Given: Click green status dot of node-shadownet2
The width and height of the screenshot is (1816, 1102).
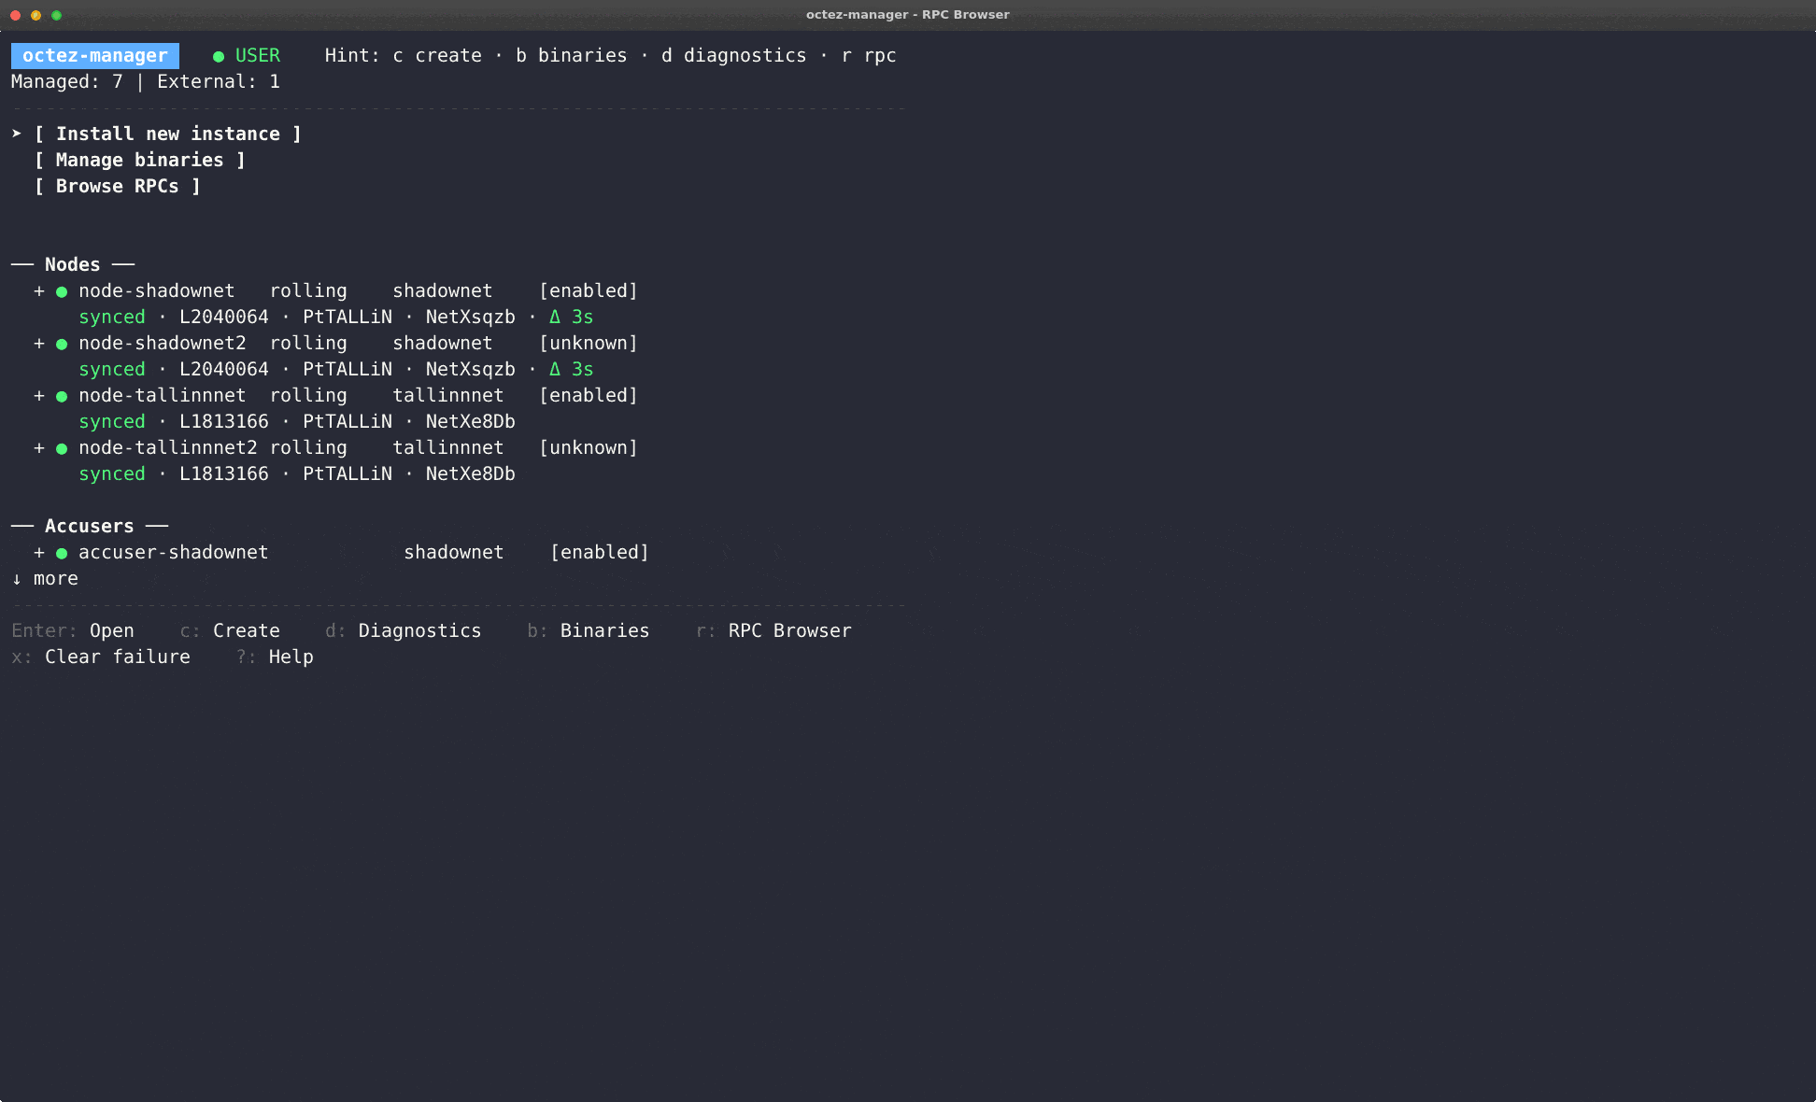Looking at the screenshot, I should click(62, 345).
